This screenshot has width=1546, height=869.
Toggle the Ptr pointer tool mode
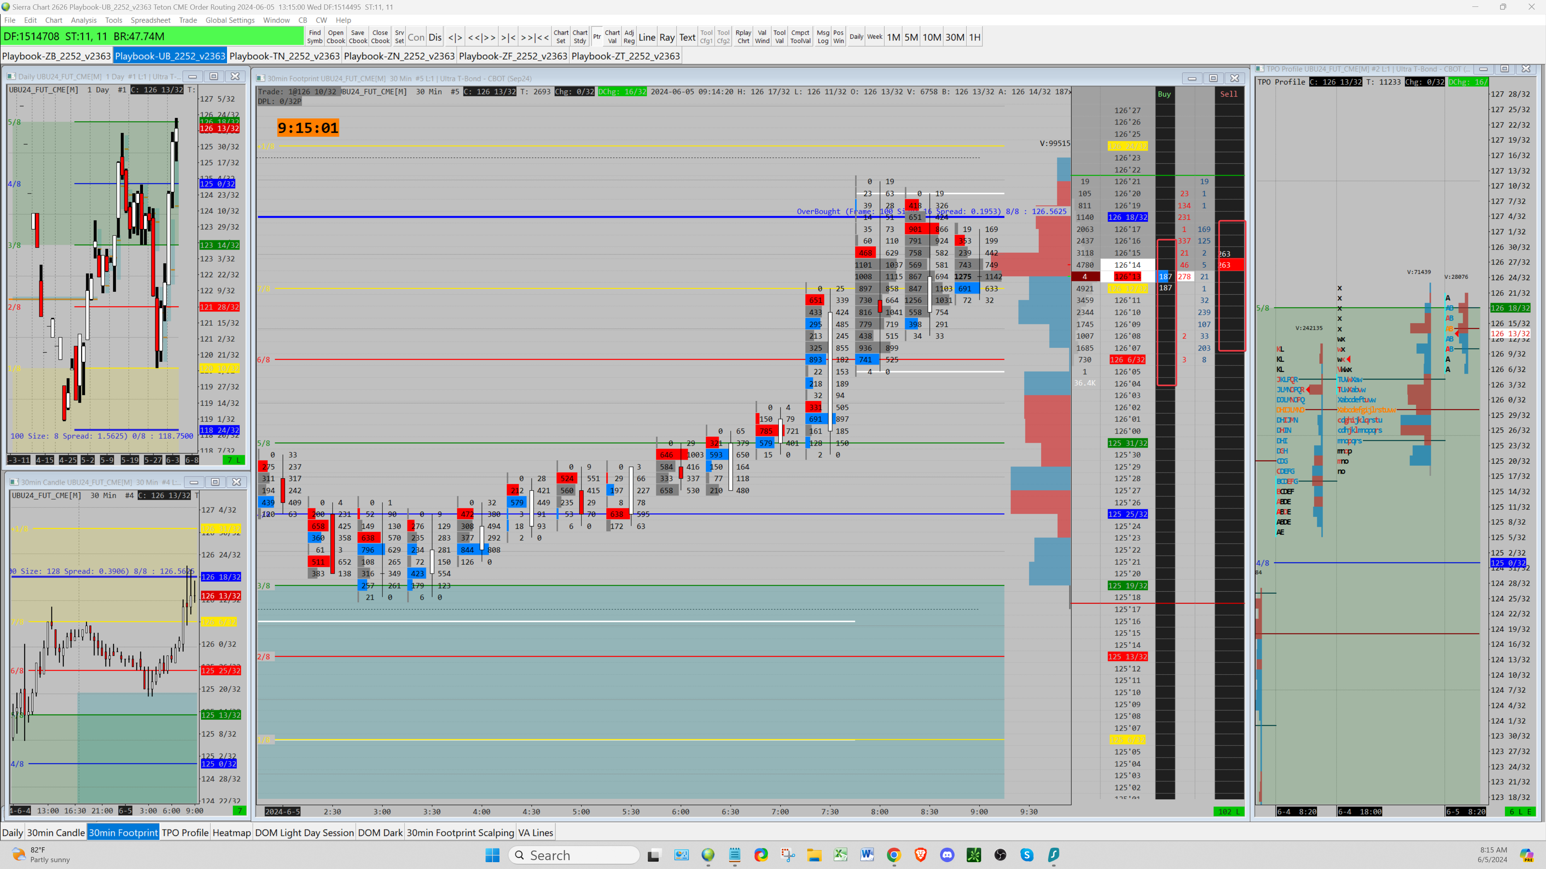(x=597, y=37)
